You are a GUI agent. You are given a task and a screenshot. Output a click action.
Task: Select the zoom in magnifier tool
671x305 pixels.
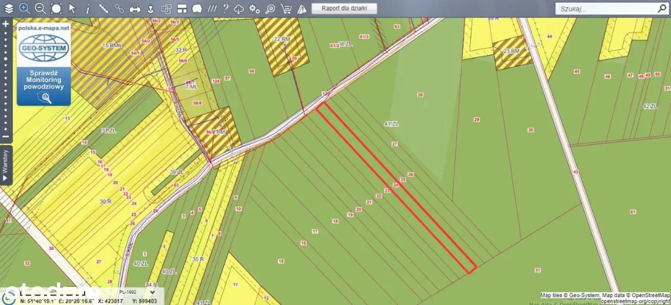click(24, 8)
